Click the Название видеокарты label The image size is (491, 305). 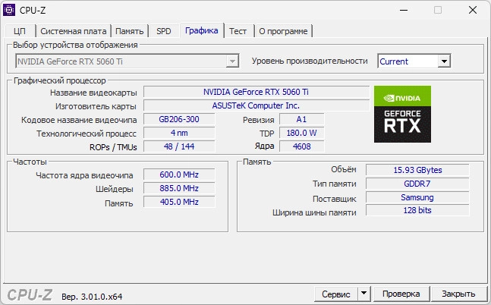[93, 93]
